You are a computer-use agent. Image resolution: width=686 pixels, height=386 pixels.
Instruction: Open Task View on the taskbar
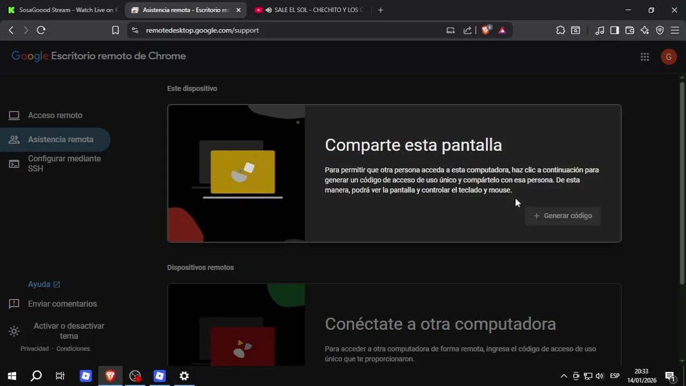tap(60, 376)
